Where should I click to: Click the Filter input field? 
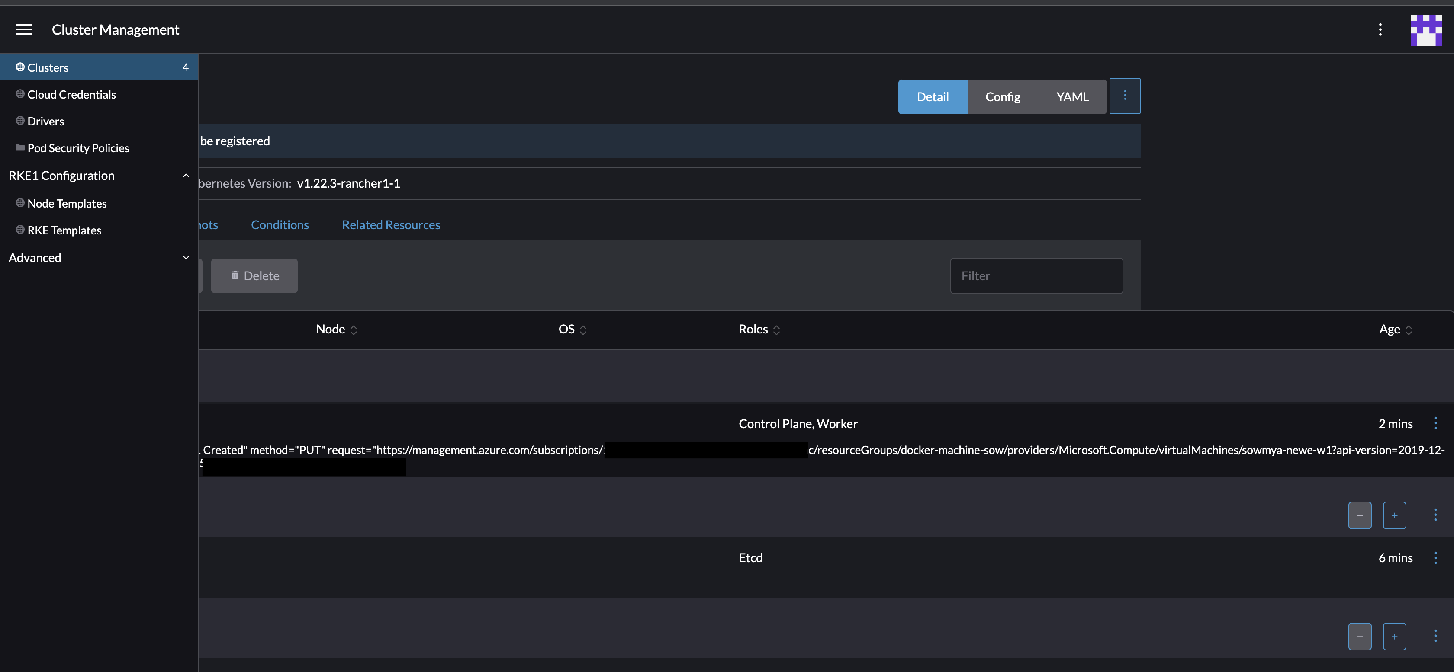[1036, 275]
